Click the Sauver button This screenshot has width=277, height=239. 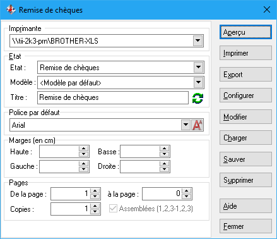pos(245,159)
